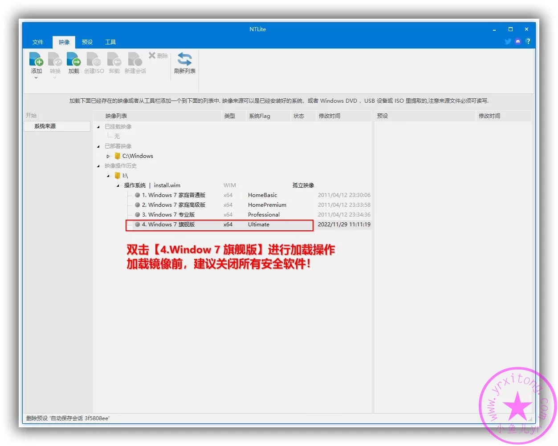Click status circle of Windows 7 家庭普通版
Image resolution: width=558 pixels, height=446 pixels.
(x=138, y=195)
